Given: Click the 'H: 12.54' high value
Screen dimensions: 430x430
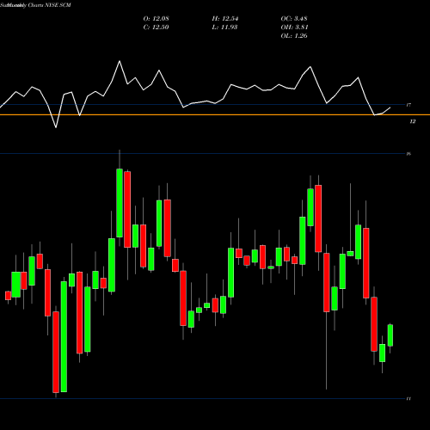Looking at the screenshot, I should click(x=225, y=19).
